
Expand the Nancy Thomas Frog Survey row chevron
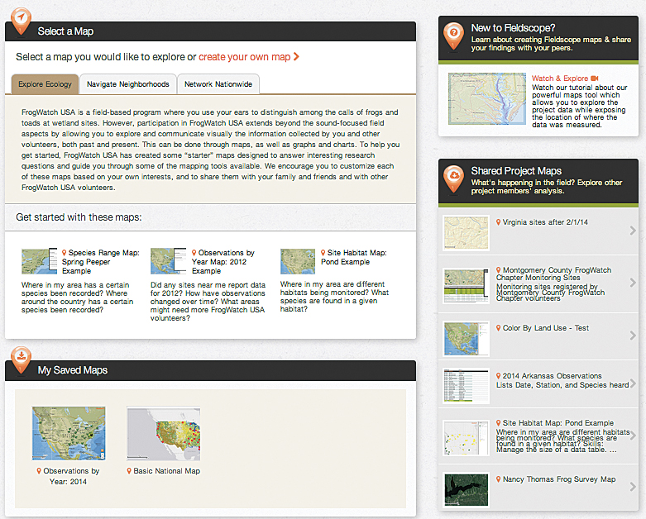click(x=633, y=487)
